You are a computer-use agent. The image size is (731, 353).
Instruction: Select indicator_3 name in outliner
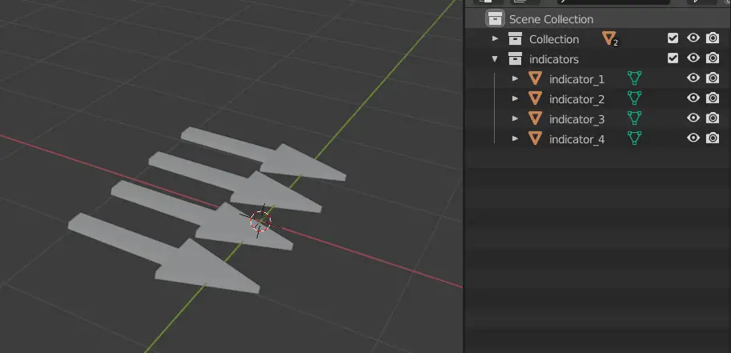coord(576,119)
